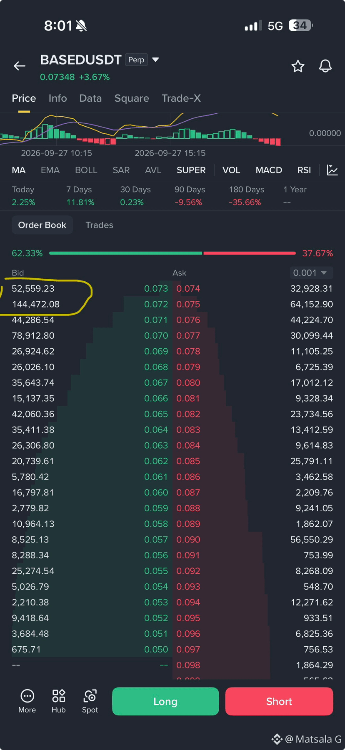Viewport: 345px width, 750px height.
Task: Select the RSI indicator option
Action: [304, 170]
